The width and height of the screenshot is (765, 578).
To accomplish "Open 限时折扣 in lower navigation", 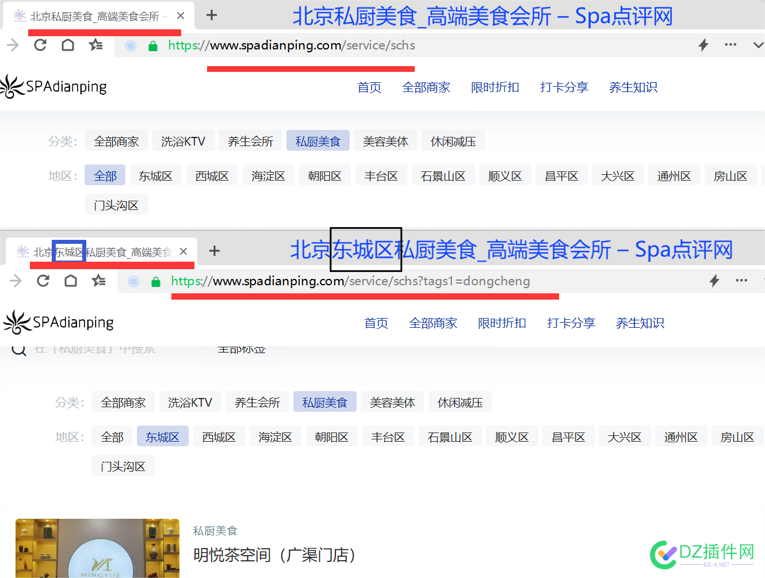I will (x=502, y=323).
